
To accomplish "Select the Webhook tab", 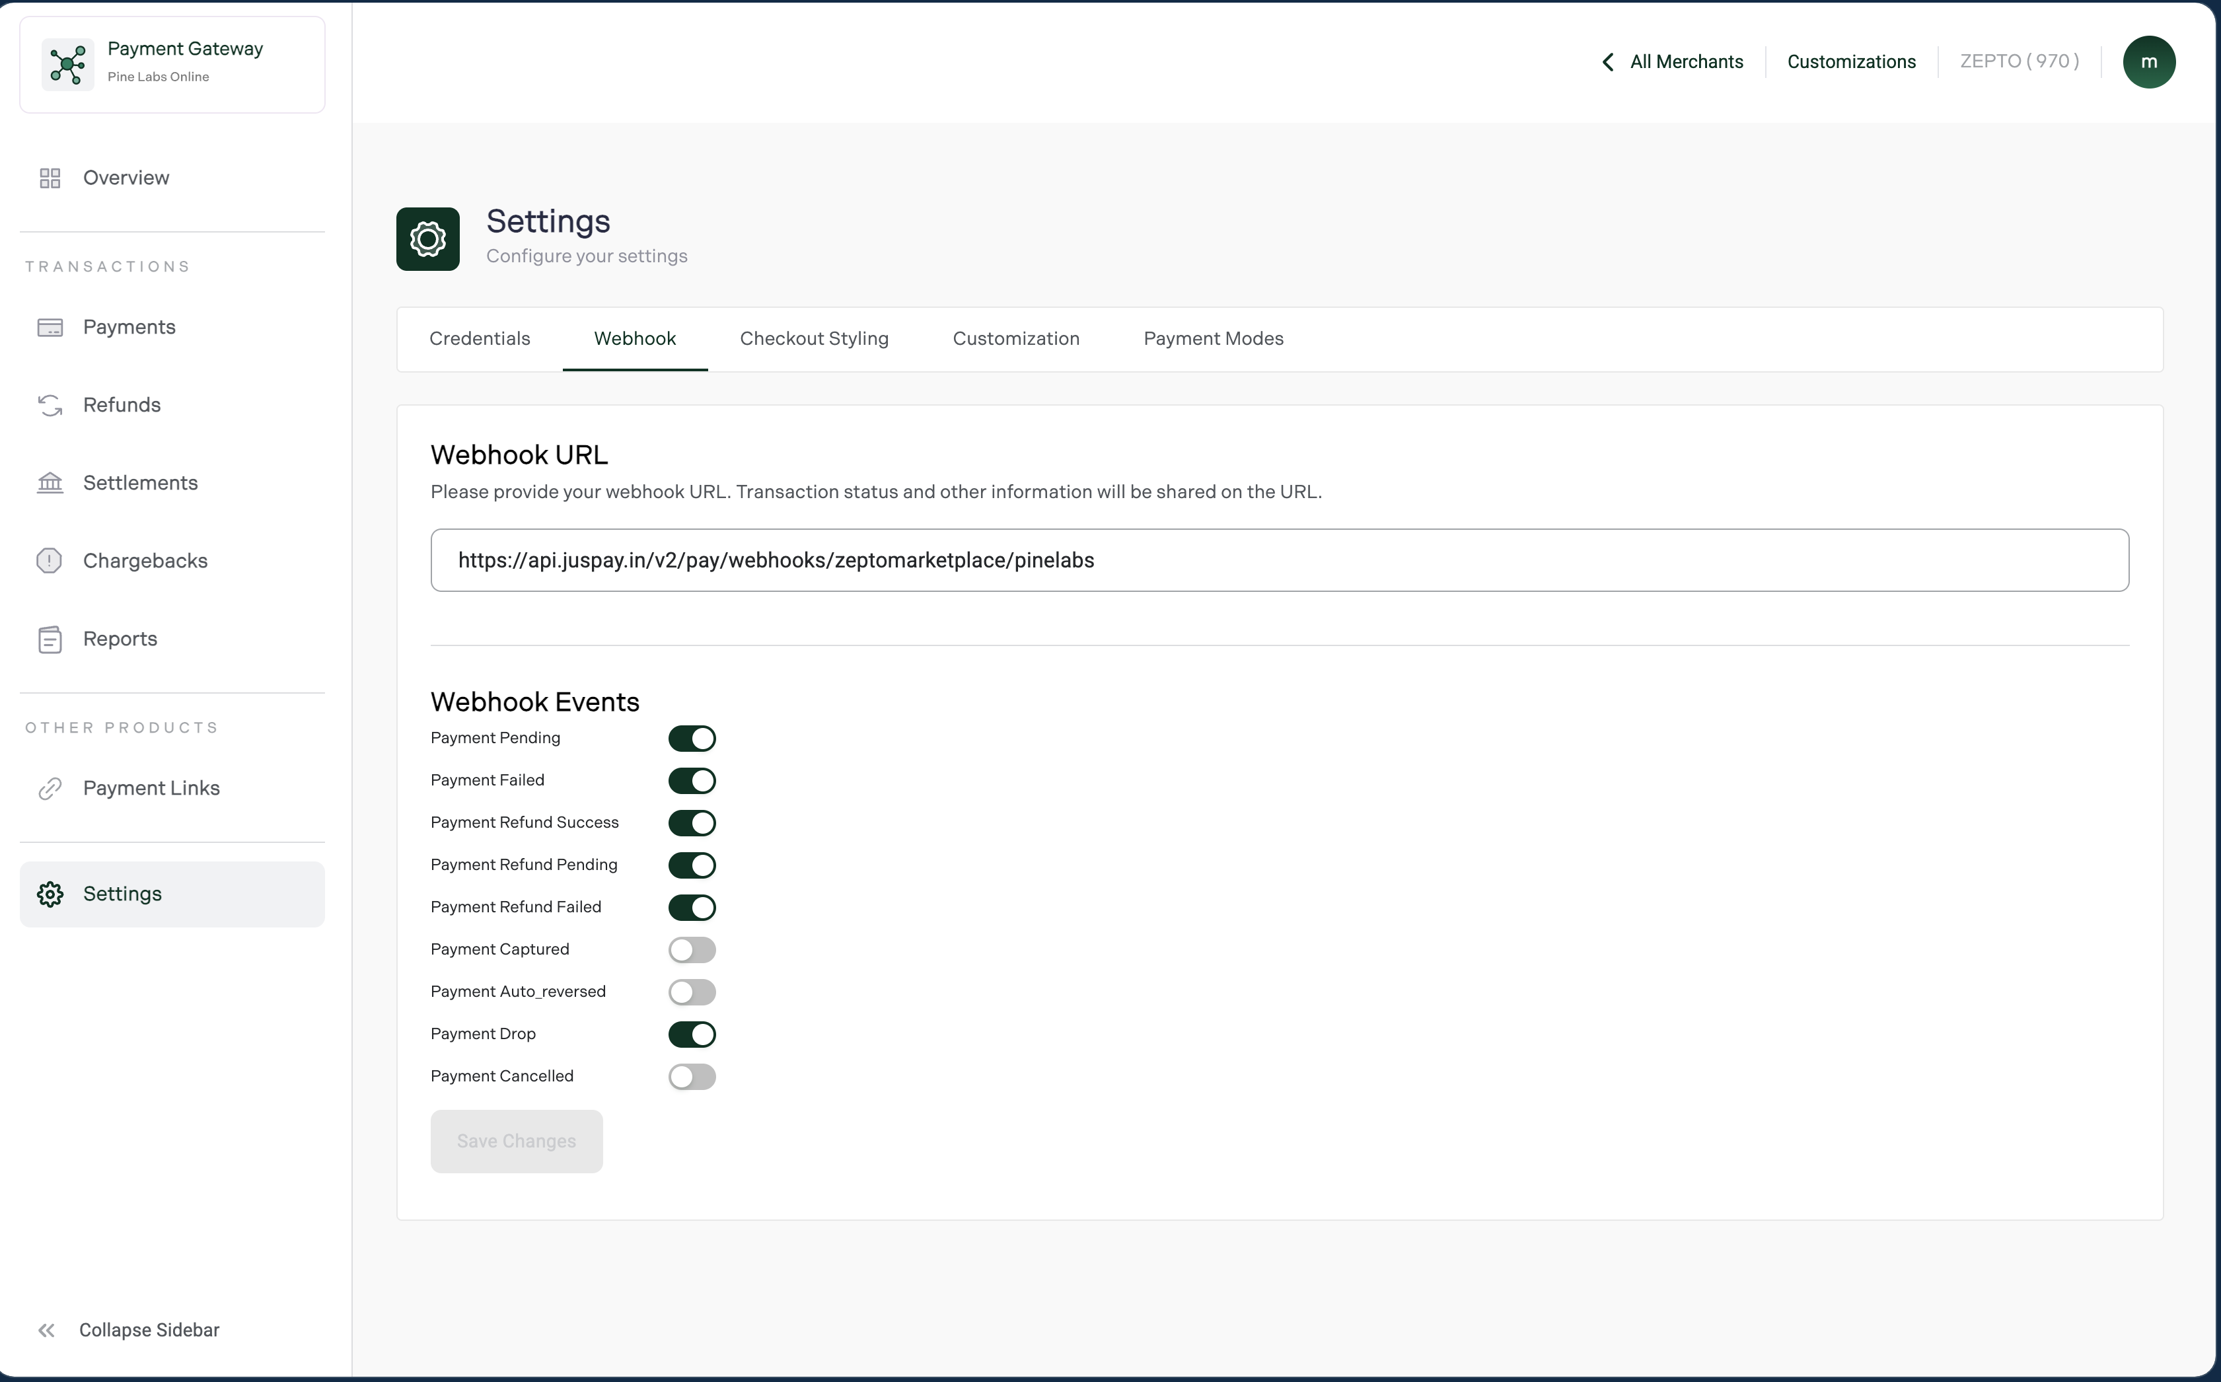I will coord(636,338).
